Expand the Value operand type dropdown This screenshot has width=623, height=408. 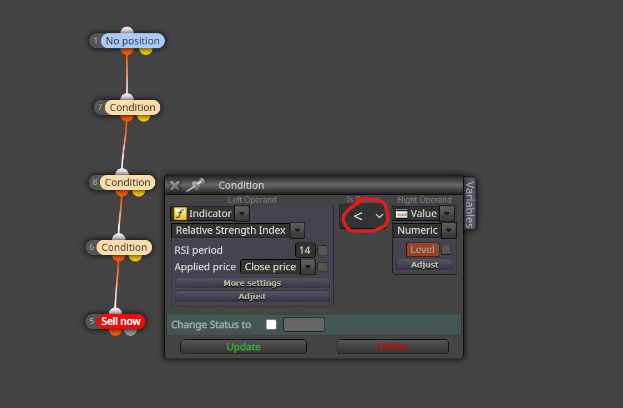(x=447, y=214)
